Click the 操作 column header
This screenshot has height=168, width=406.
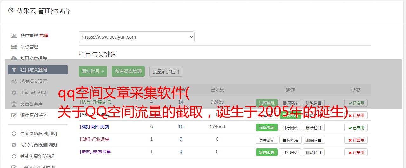coord(290,90)
